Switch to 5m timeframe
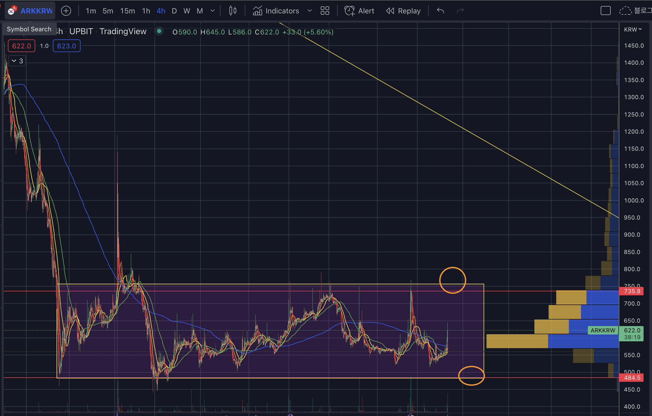Screen dimensions: 652x416 tap(108, 11)
